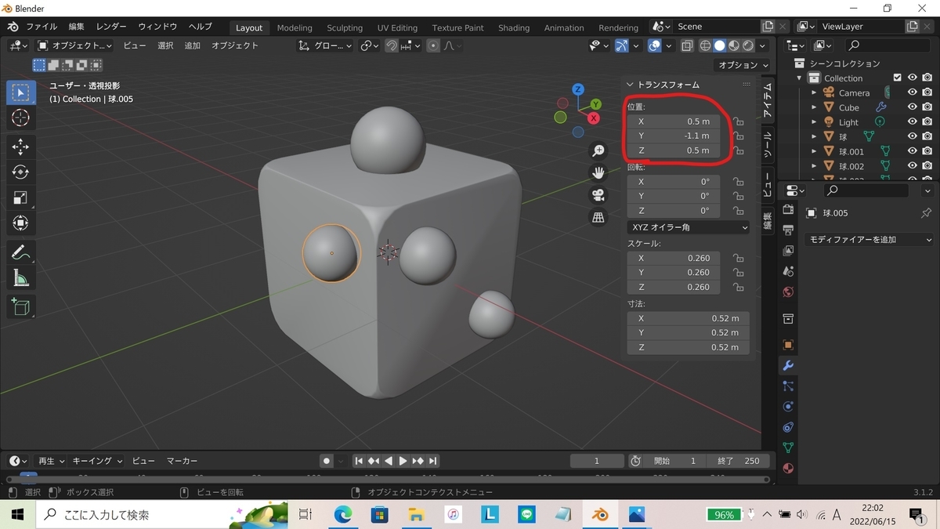Open World properties tab
This screenshot has height=529, width=940.
788,292
